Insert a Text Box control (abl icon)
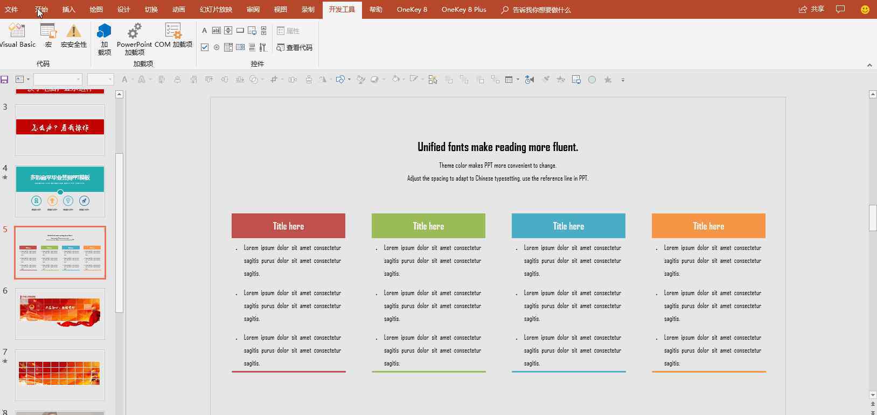The width and height of the screenshot is (877, 415). 216,31
